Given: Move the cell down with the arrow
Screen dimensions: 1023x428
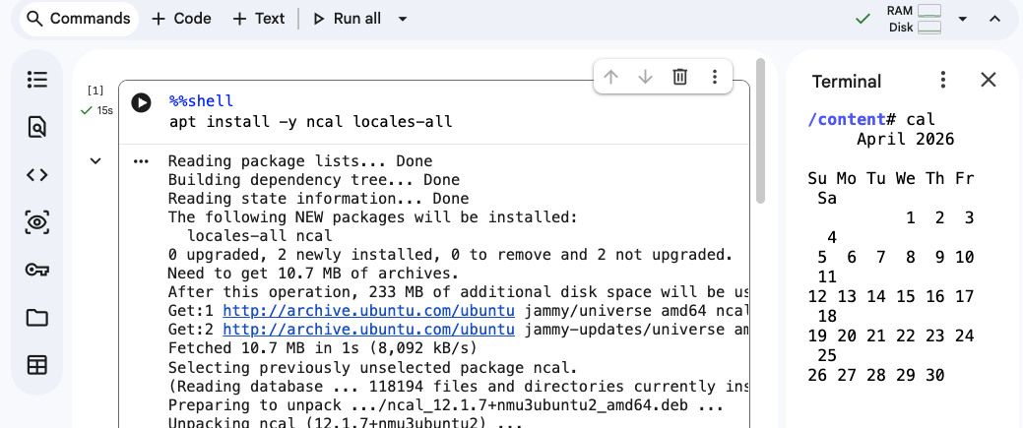Looking at the screenshot, I should (x=645, y=77).
